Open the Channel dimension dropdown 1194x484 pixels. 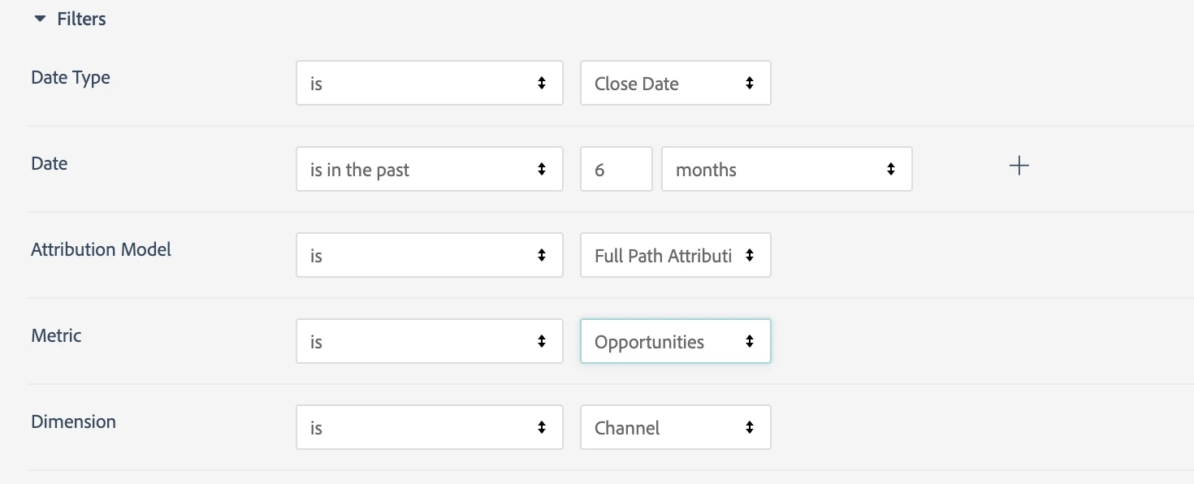point(675,427)
